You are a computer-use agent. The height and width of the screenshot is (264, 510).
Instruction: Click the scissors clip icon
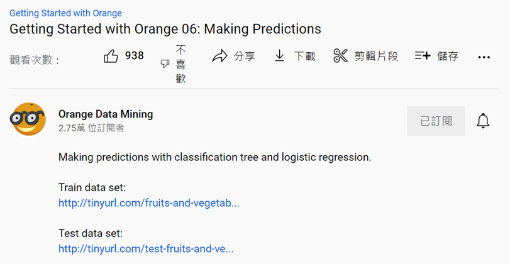[x=340, y=57]
